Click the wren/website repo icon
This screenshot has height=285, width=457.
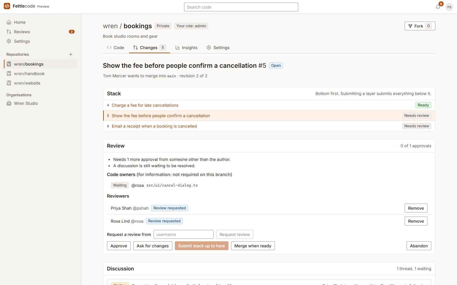click(9, 83)
